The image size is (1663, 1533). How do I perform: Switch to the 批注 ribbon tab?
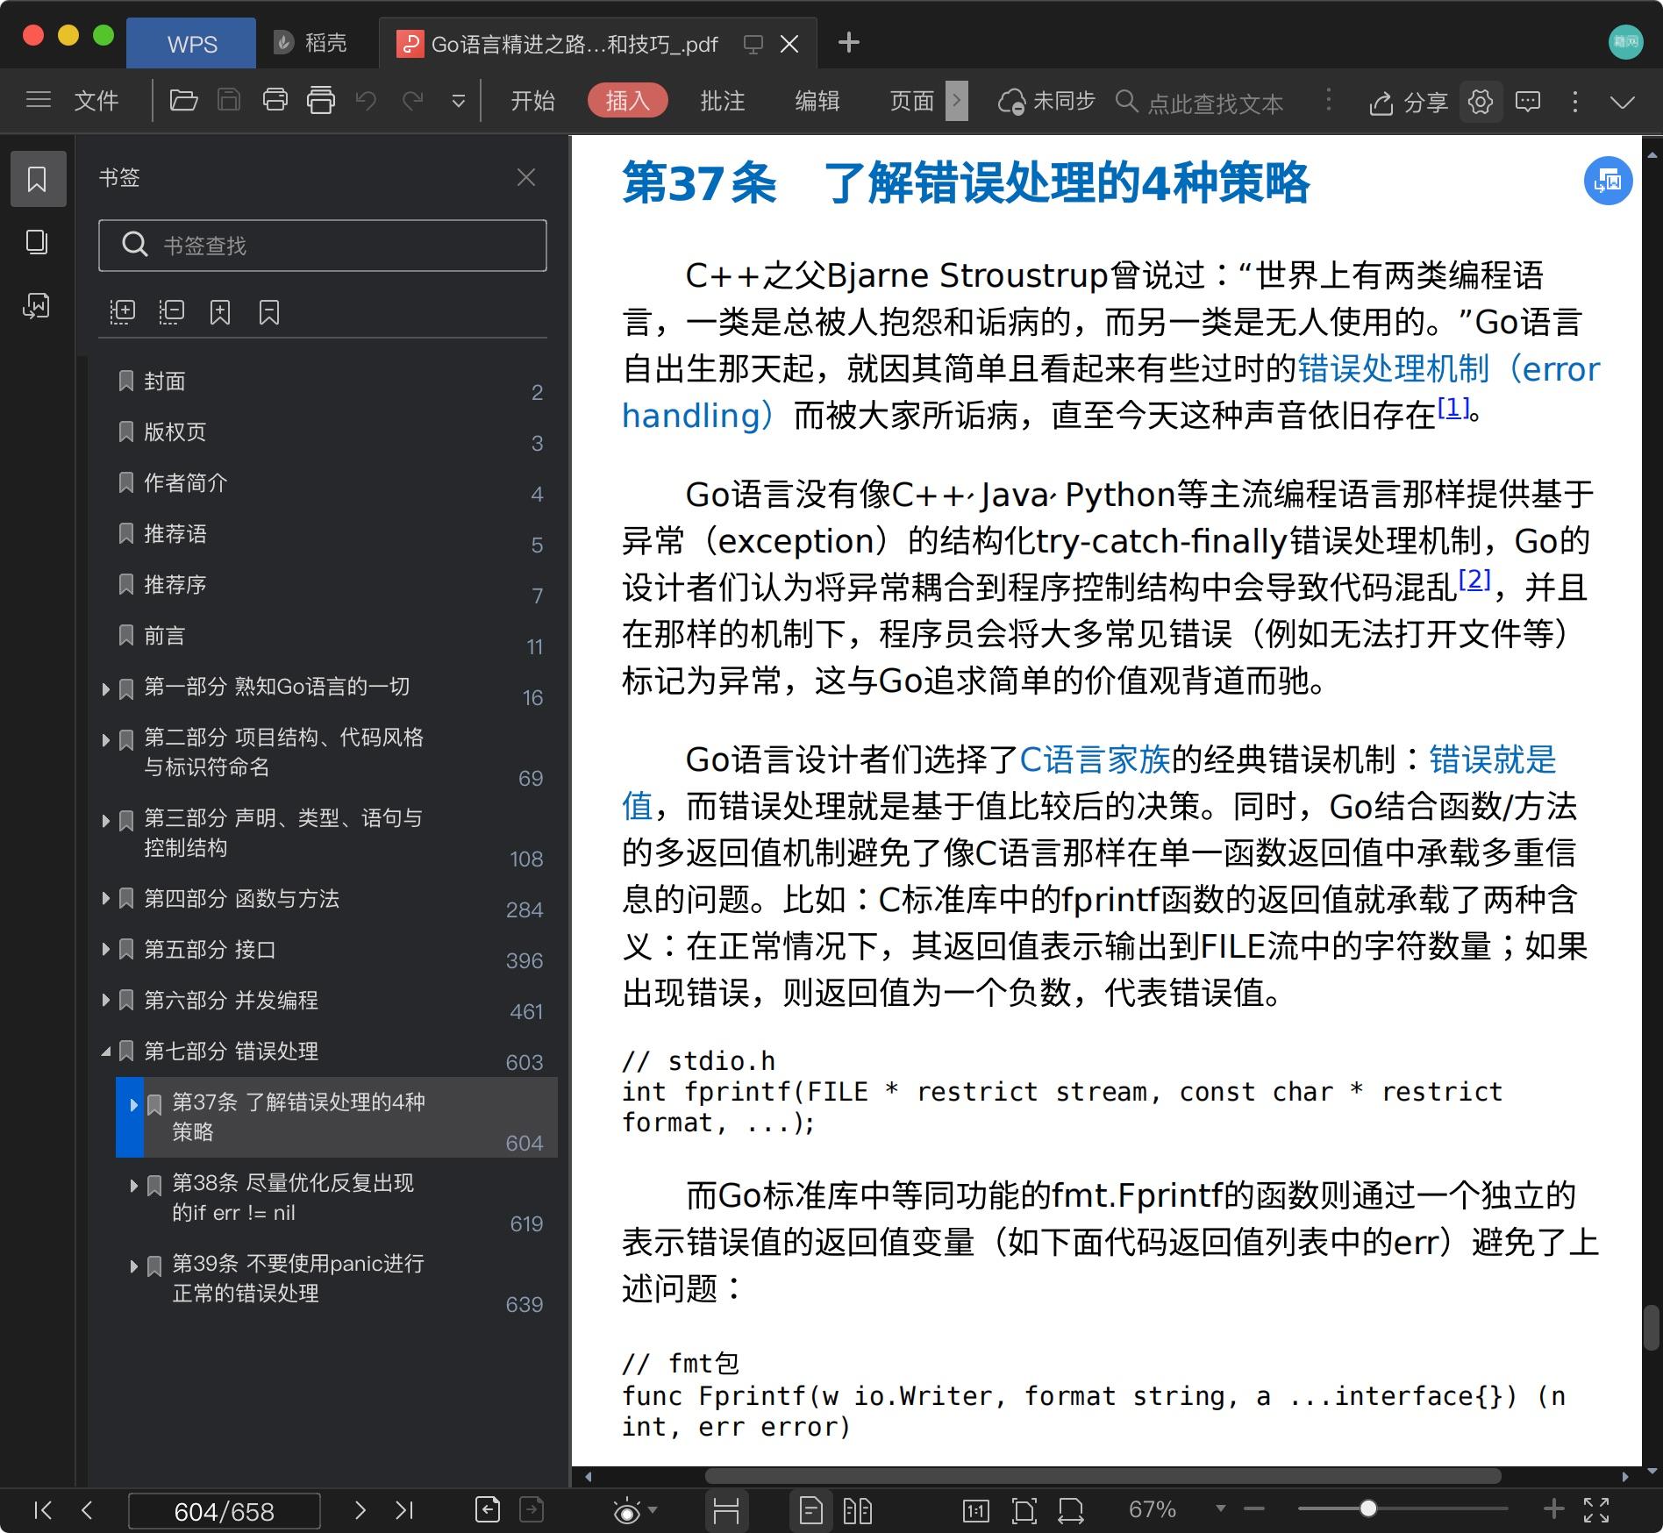pos(722,101)
